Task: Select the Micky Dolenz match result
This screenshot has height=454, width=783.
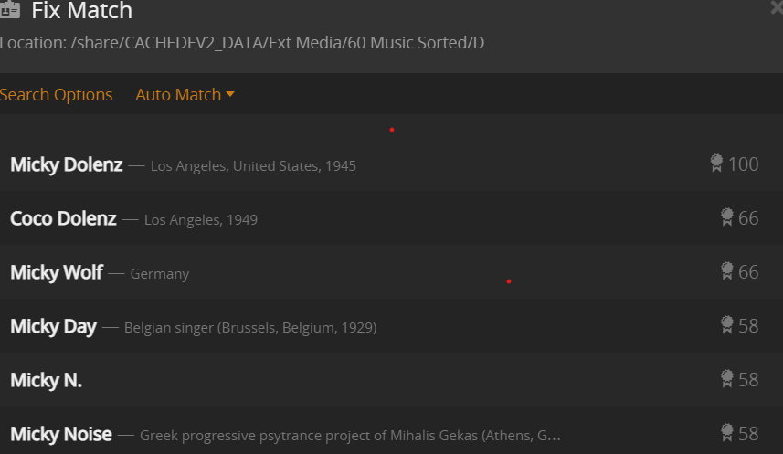Action: pos(67,165)
